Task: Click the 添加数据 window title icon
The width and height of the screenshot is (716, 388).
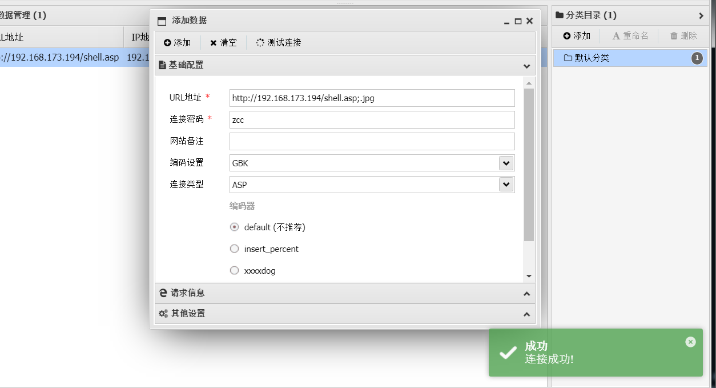Action: [162, 21]
